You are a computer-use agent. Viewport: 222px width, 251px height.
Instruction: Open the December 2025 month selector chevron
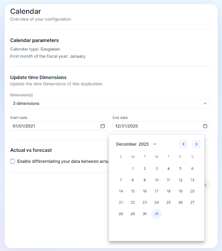point(155,144)
